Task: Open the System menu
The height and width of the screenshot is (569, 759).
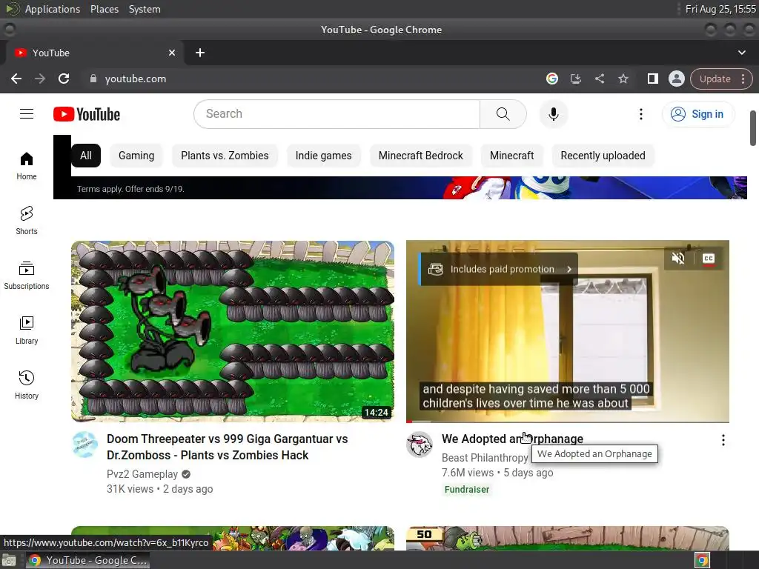Action: (x=145, y=9)
